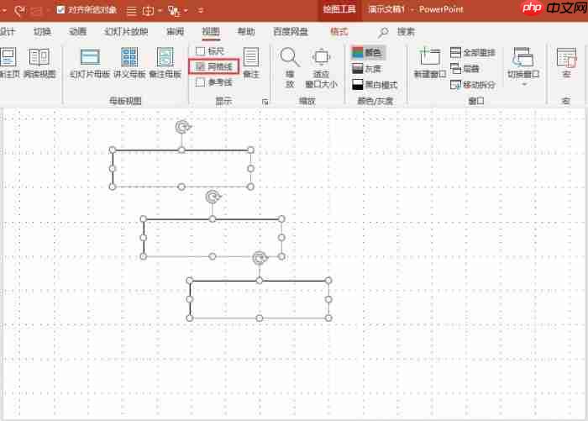Screen dimensions: 588x421
Task: Open the 宏 macros button
Action: [566, 63]
